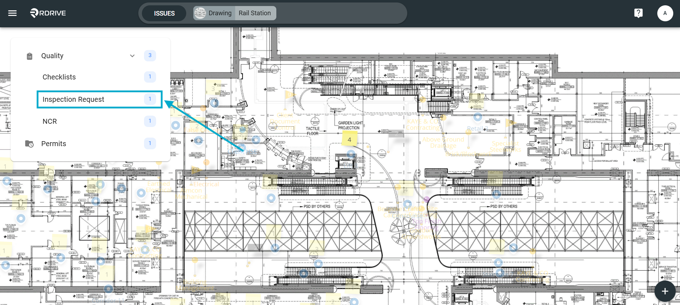This screenshot has width=680, height=305.
Task: Click the Permits folder clock icon
Action: 29,144
